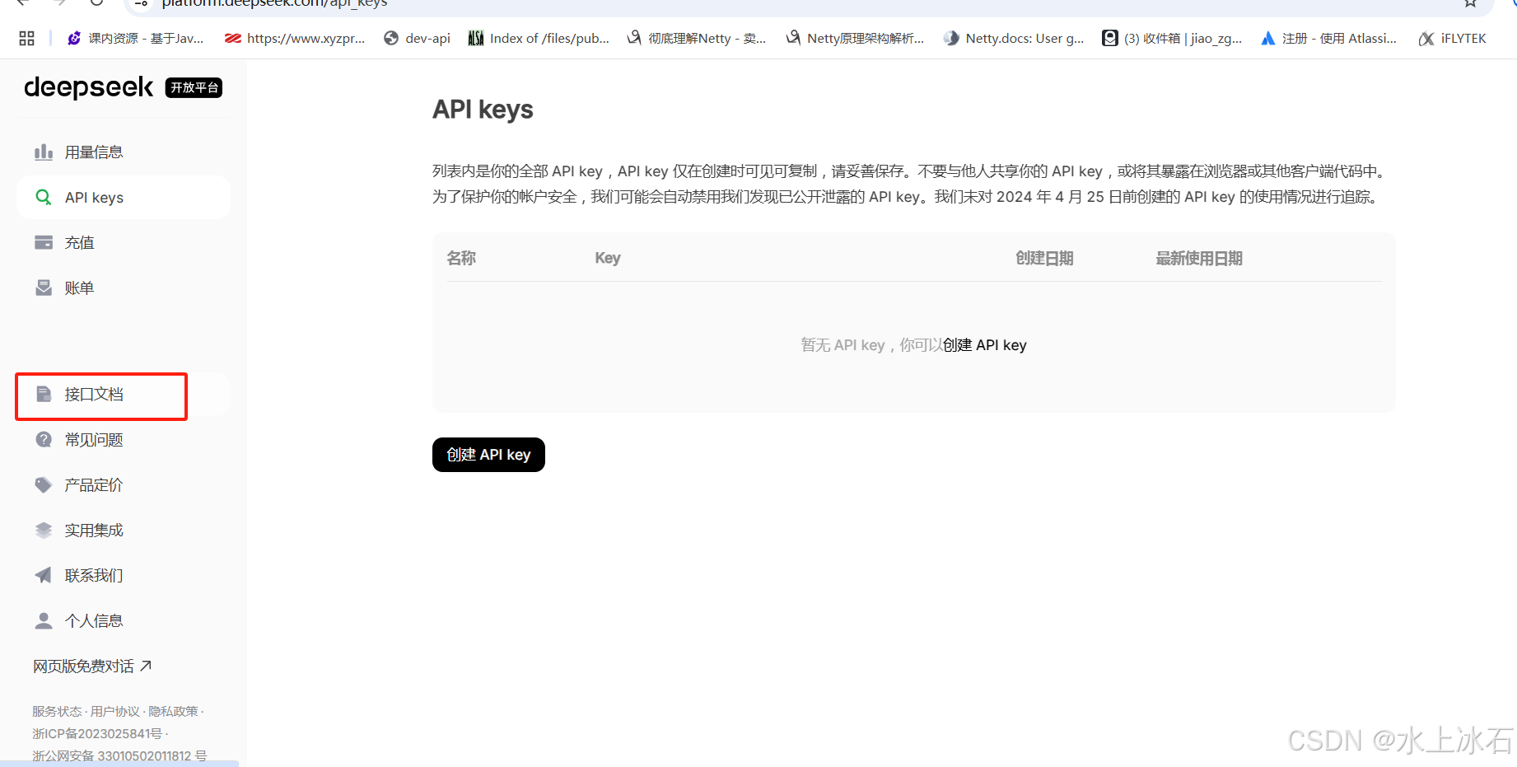Select API keys in the sidebar
The width and height of the screenshot is (1517, 767).
tap(124, 198)
